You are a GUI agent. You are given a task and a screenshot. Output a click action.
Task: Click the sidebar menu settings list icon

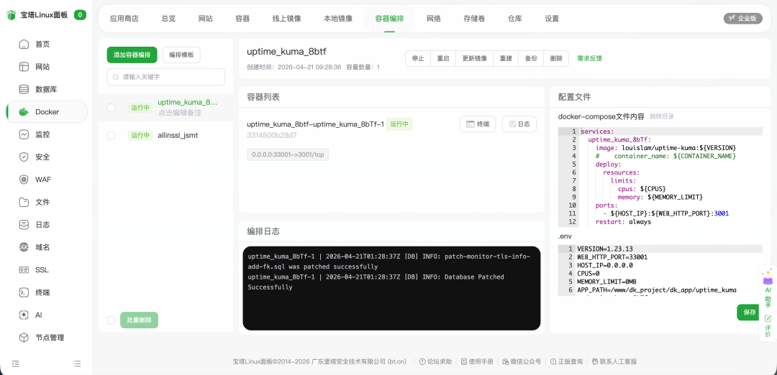pos(77,364)
